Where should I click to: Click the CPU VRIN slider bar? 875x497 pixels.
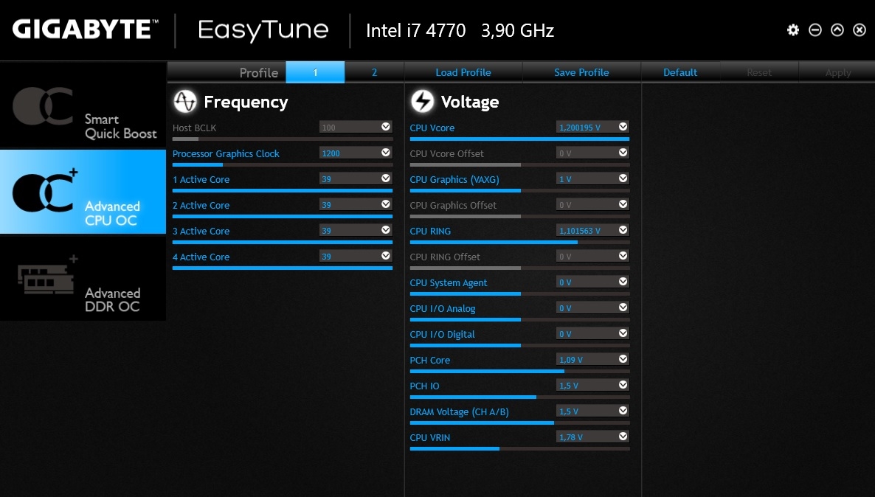[519, 448]
